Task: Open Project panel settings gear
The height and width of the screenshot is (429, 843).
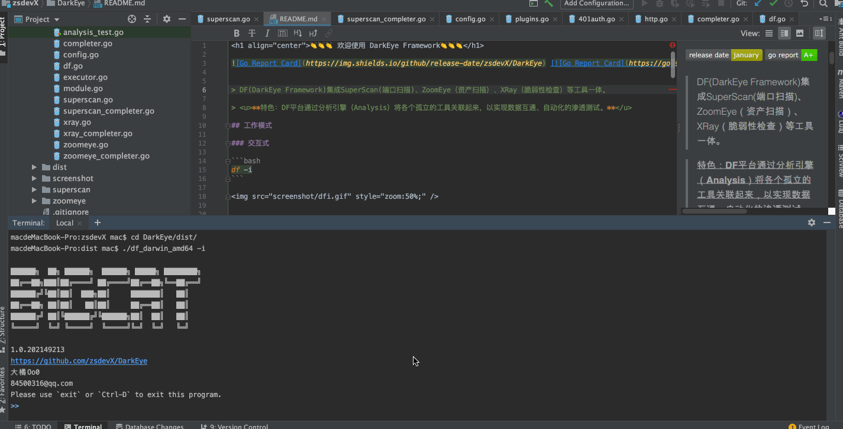Action: click(x=167, y=19)
